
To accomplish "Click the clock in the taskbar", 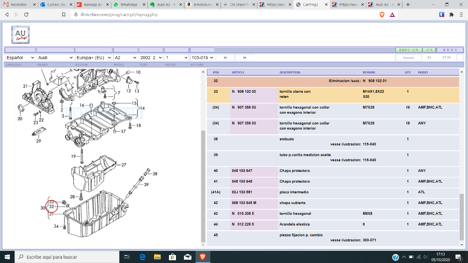I will coord(440,257).
